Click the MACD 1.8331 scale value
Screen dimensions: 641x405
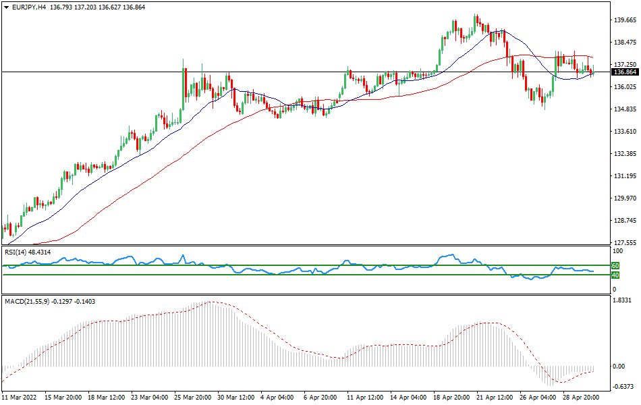pyautogui.click(x=623, y=300)
